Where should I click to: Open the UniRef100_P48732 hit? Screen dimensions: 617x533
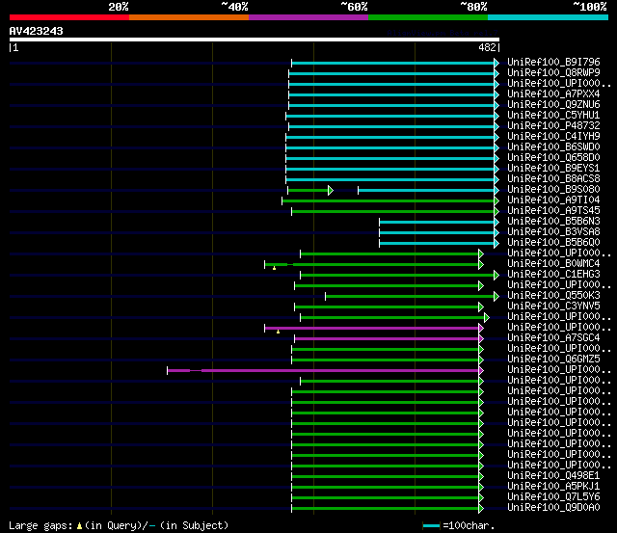[553, 126]
